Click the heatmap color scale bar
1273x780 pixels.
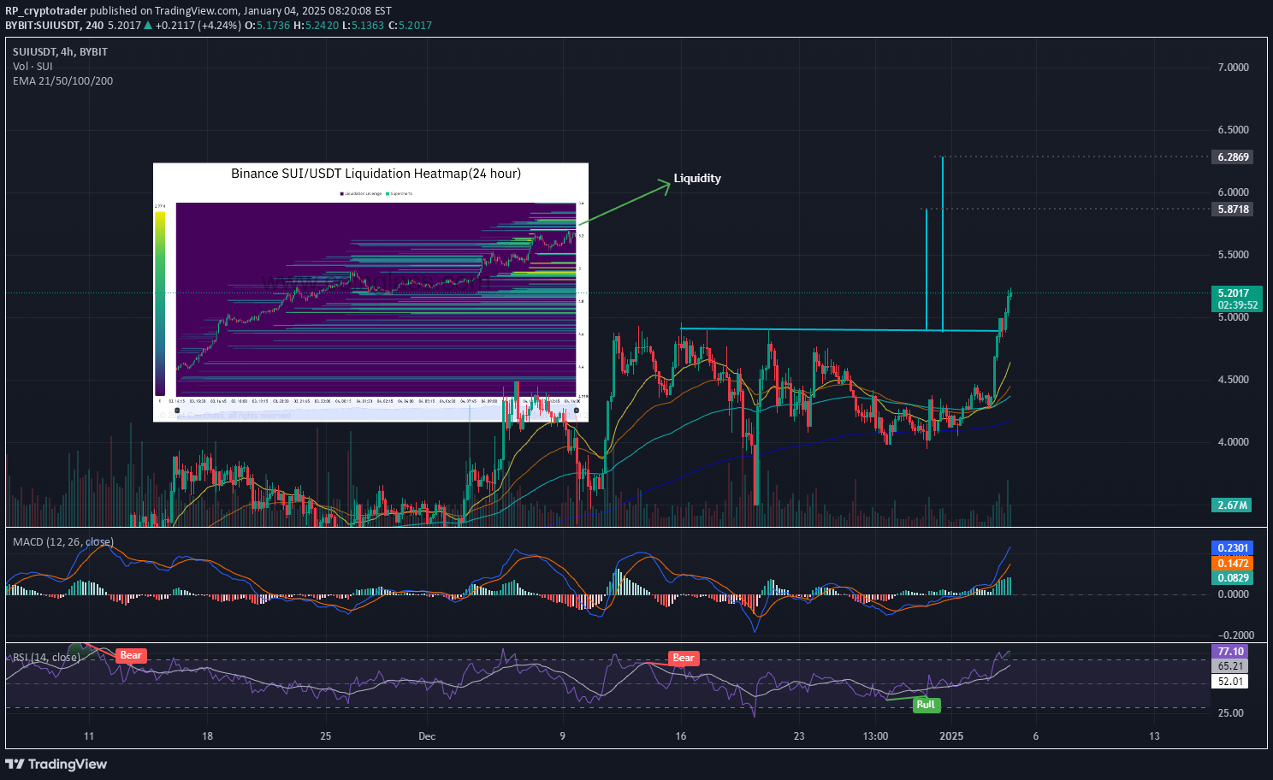coord(160,304)
